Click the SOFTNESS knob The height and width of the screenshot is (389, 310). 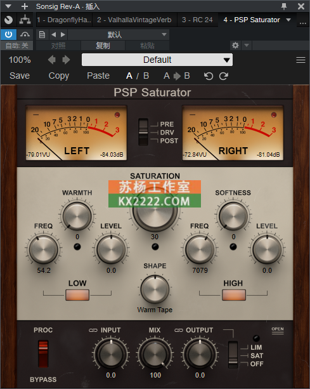coord(233,216)
